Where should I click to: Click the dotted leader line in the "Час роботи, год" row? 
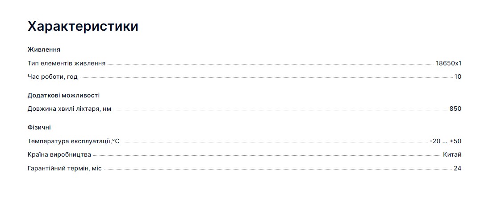266,78
